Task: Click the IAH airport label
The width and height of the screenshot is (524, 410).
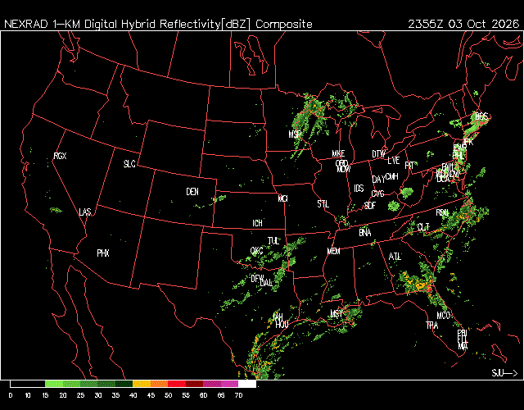Action: [x=278, y=317]
